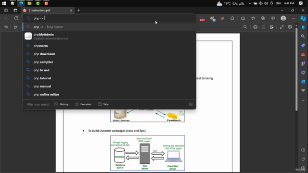The image size is (308, 173).
Task: Open PDF viewer settings gear
Action: point(290,27)
